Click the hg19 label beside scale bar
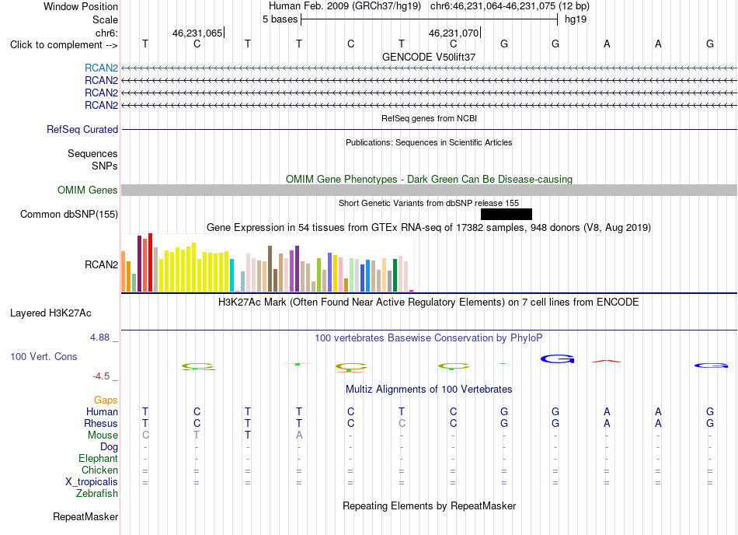The height and width of the screenshot is (535, 738). point(576,19)
